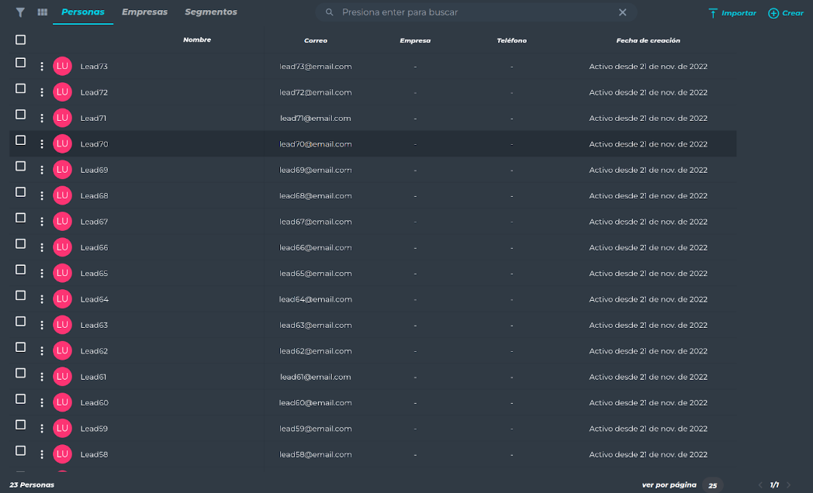The height and width of the screenshot is (493, 813).
Task: Switch to grid view layout icon
Action: (43, 12)
